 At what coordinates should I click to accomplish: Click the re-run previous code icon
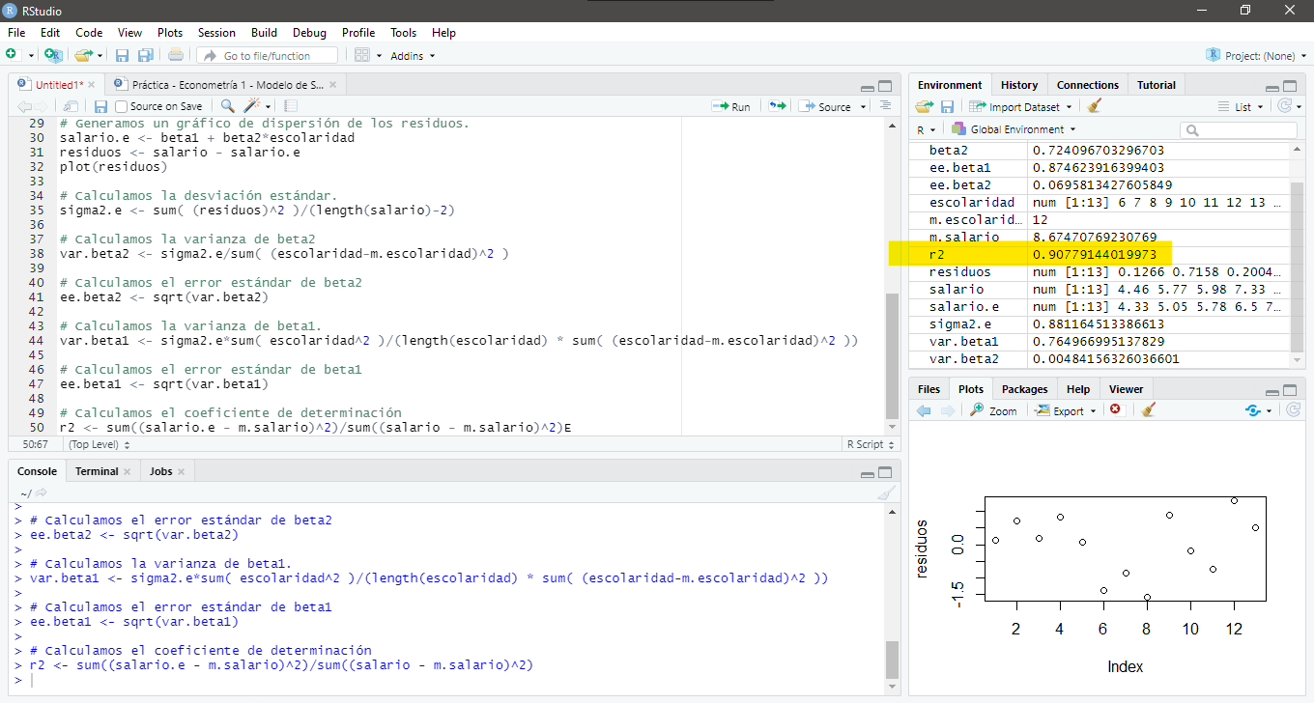(x=777, y=106)
